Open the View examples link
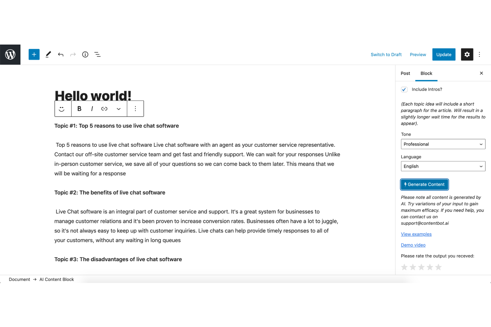Image resolution: width=491 pixels, height=327 pixels. pos(416,234)
